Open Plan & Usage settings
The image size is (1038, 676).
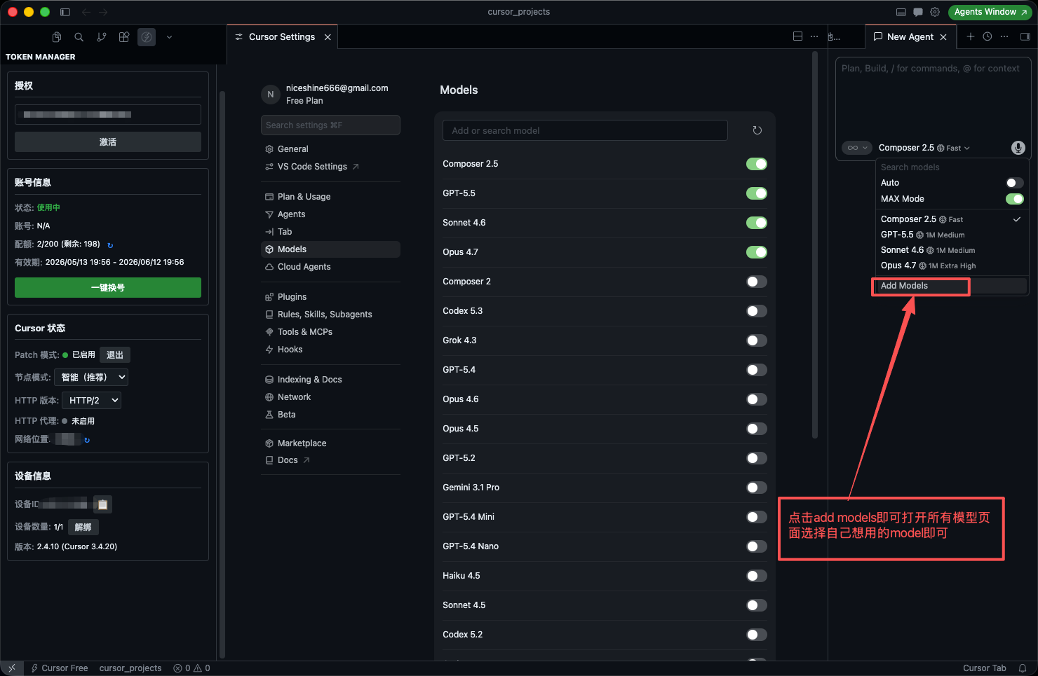point(330,197)
